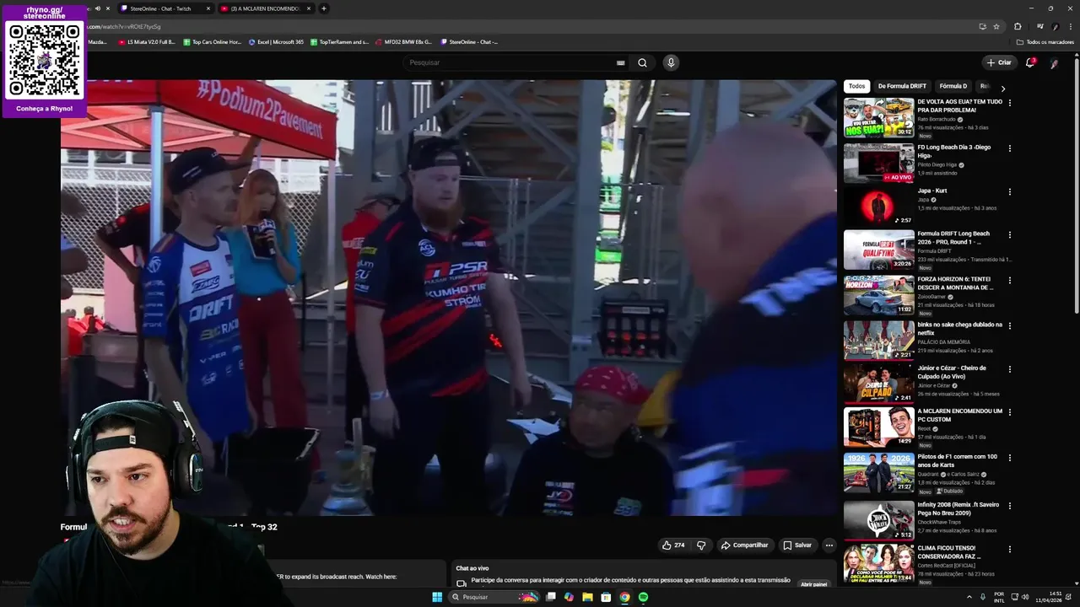Open 'FORZA HORIZON 6' video thumbnail

878,295
